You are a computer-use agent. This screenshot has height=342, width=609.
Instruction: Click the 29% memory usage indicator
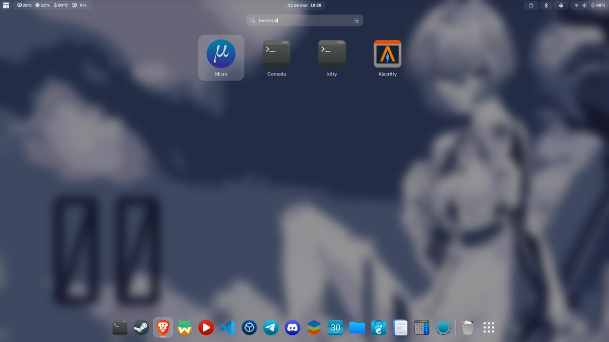click(24, 5)
